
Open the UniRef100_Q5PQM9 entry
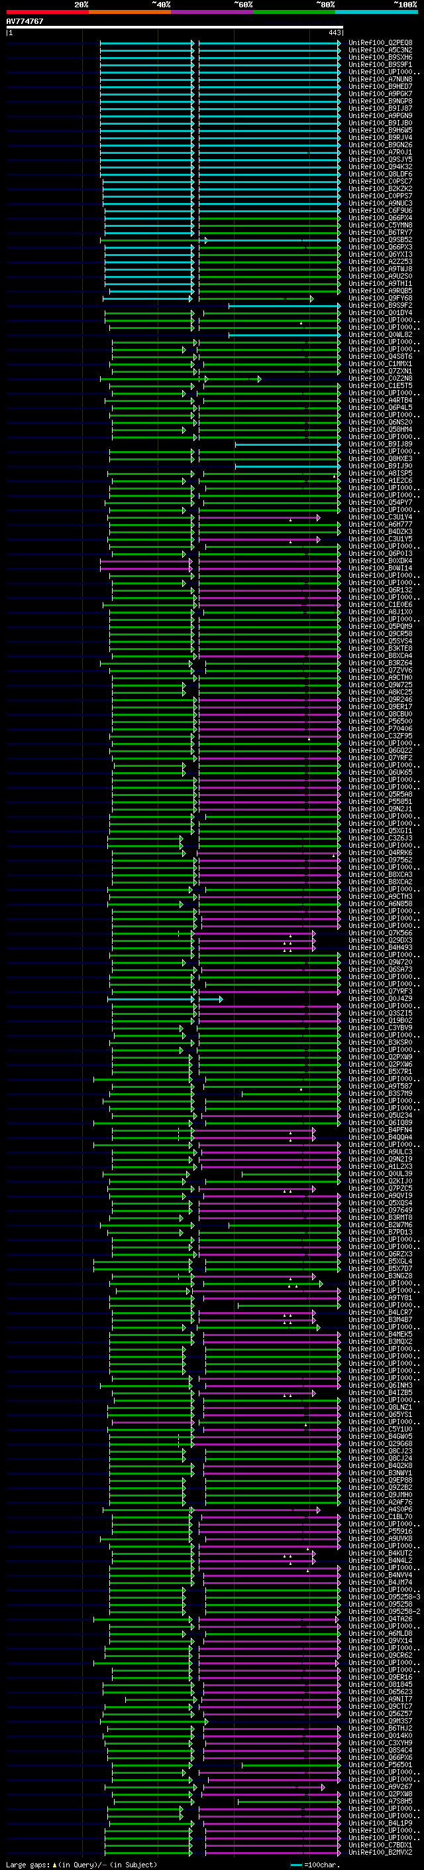(380, 626)
